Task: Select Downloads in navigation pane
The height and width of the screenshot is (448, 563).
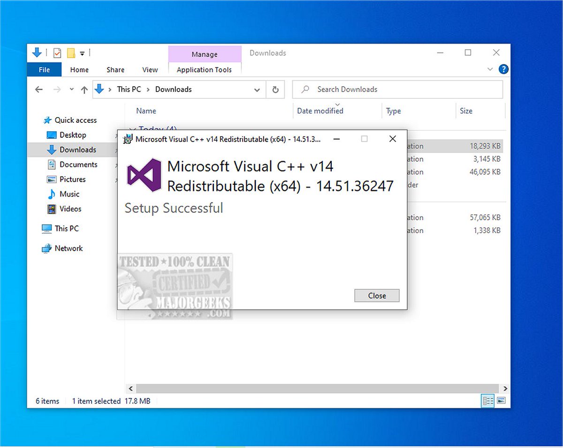Action: tap(72, 150)
